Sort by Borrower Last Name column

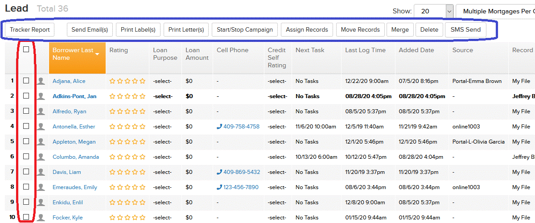tap(77, 58)
